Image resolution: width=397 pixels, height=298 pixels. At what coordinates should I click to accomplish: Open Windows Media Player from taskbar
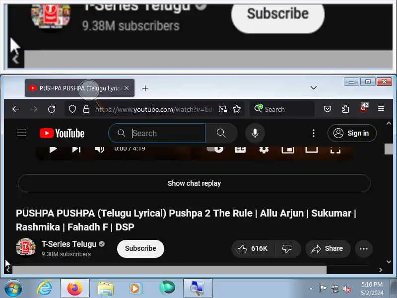(135, 289)
